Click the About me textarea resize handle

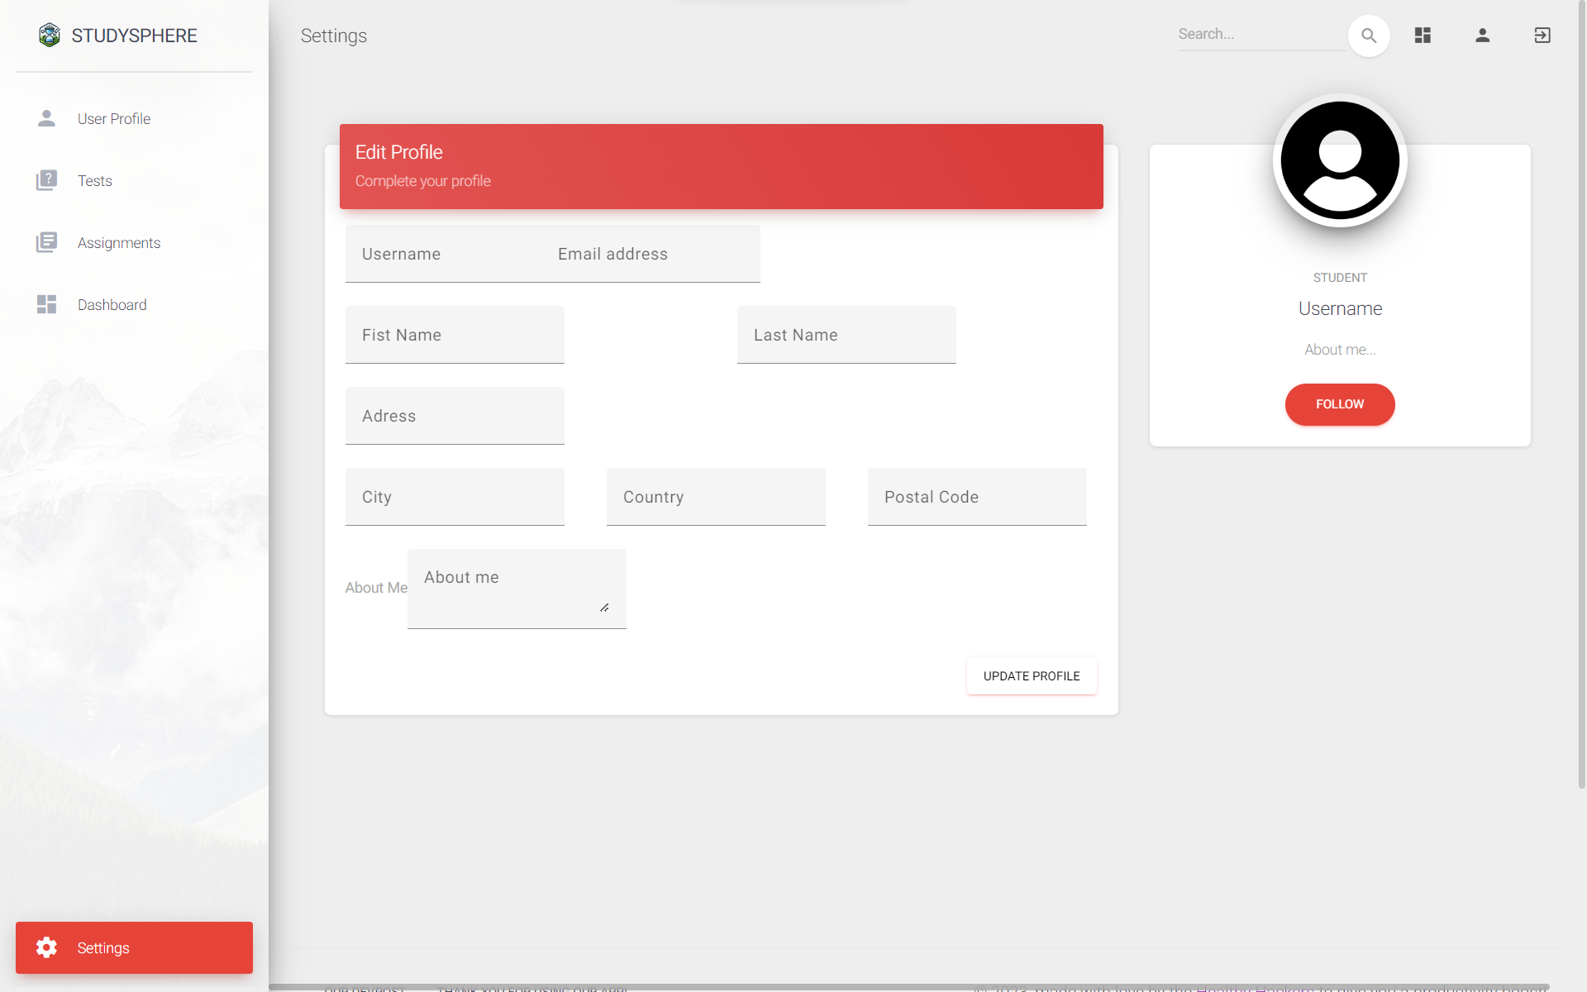coord(604,608)
